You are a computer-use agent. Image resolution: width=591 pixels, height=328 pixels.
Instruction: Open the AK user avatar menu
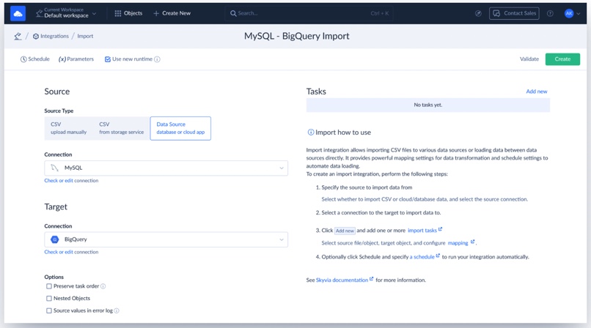[x=569, y=13]
